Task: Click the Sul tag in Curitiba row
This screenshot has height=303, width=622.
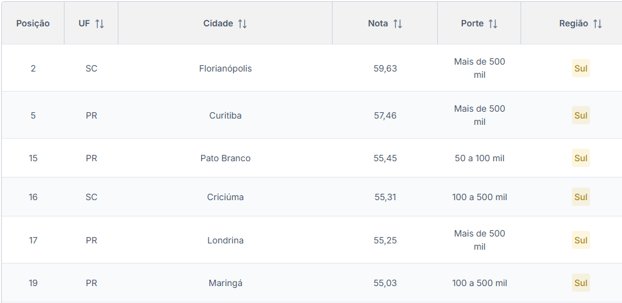Action: click(x=581, y=115)
